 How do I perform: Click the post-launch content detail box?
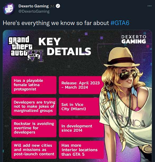[x=34, y=150]
